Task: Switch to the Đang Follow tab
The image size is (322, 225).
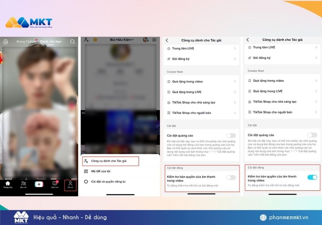Action: [27, 41]
